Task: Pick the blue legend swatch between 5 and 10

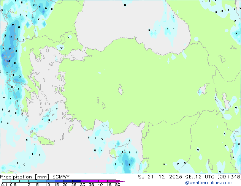Action: click(x=42, y=181)
